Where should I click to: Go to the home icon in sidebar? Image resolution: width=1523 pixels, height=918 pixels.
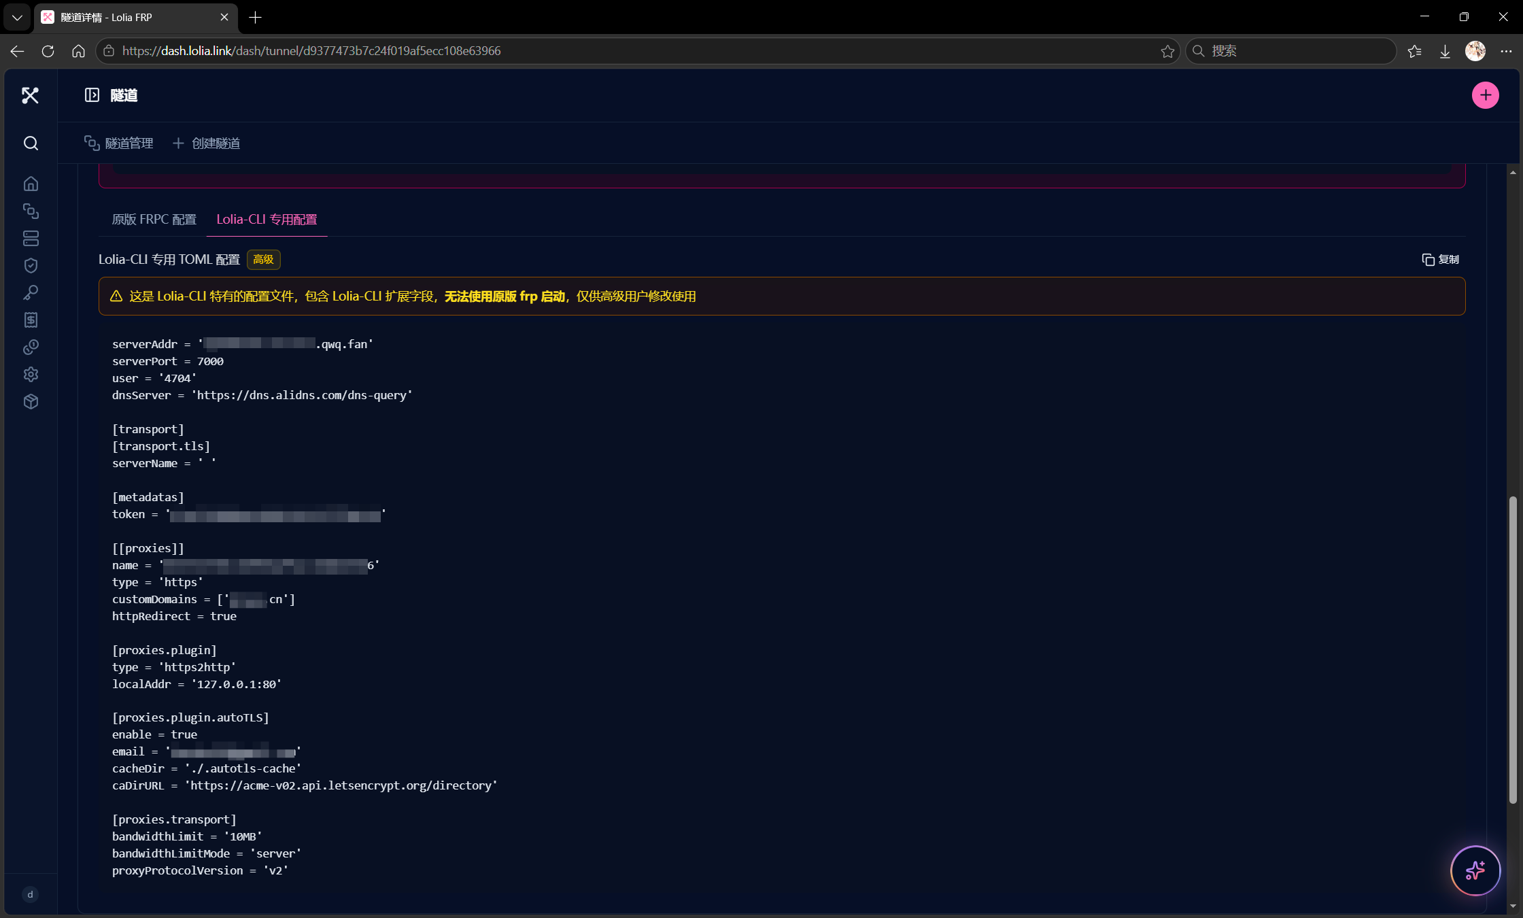pyautogui.click(x=31, y=184)
